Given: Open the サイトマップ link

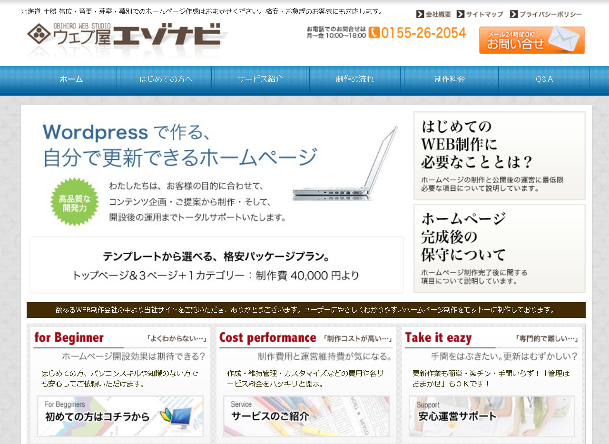Looking at the screenshot, I should [x=480, y=14].
